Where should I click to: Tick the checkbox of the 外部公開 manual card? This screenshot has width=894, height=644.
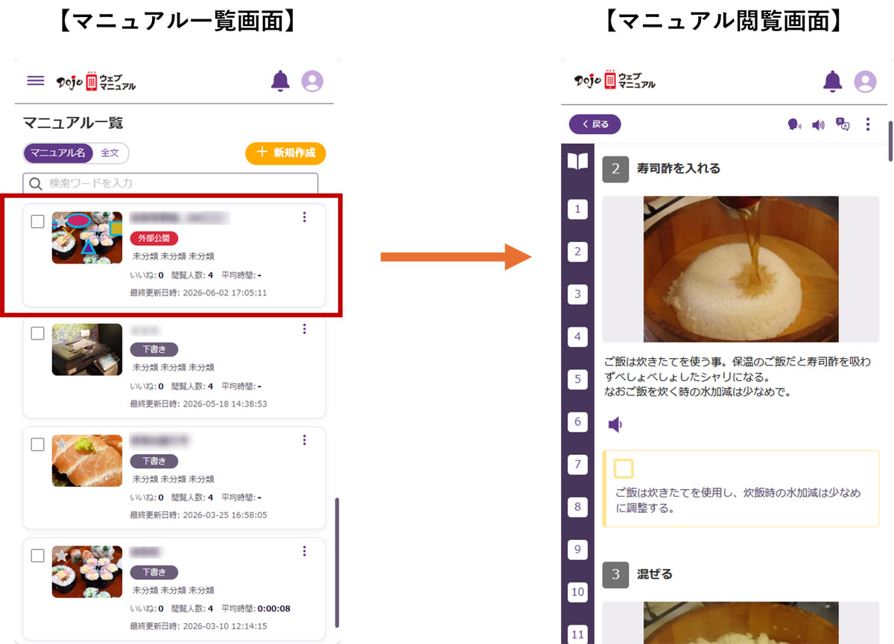pyautogui.click(x=37, y=222)
